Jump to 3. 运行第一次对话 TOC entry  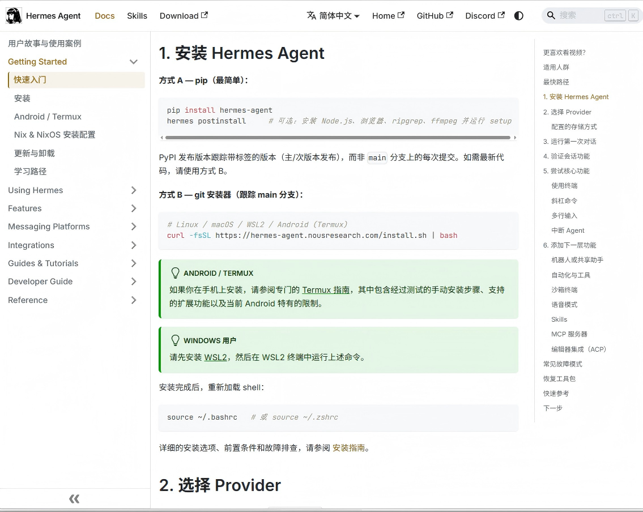tap(569, 142)
